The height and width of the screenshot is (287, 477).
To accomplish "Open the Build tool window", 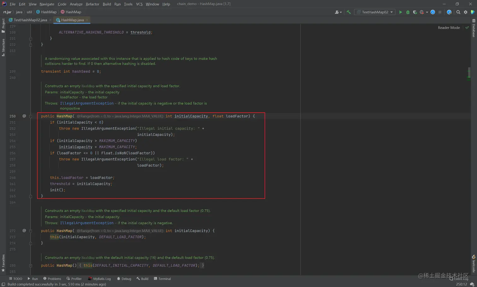I will 142,279.
